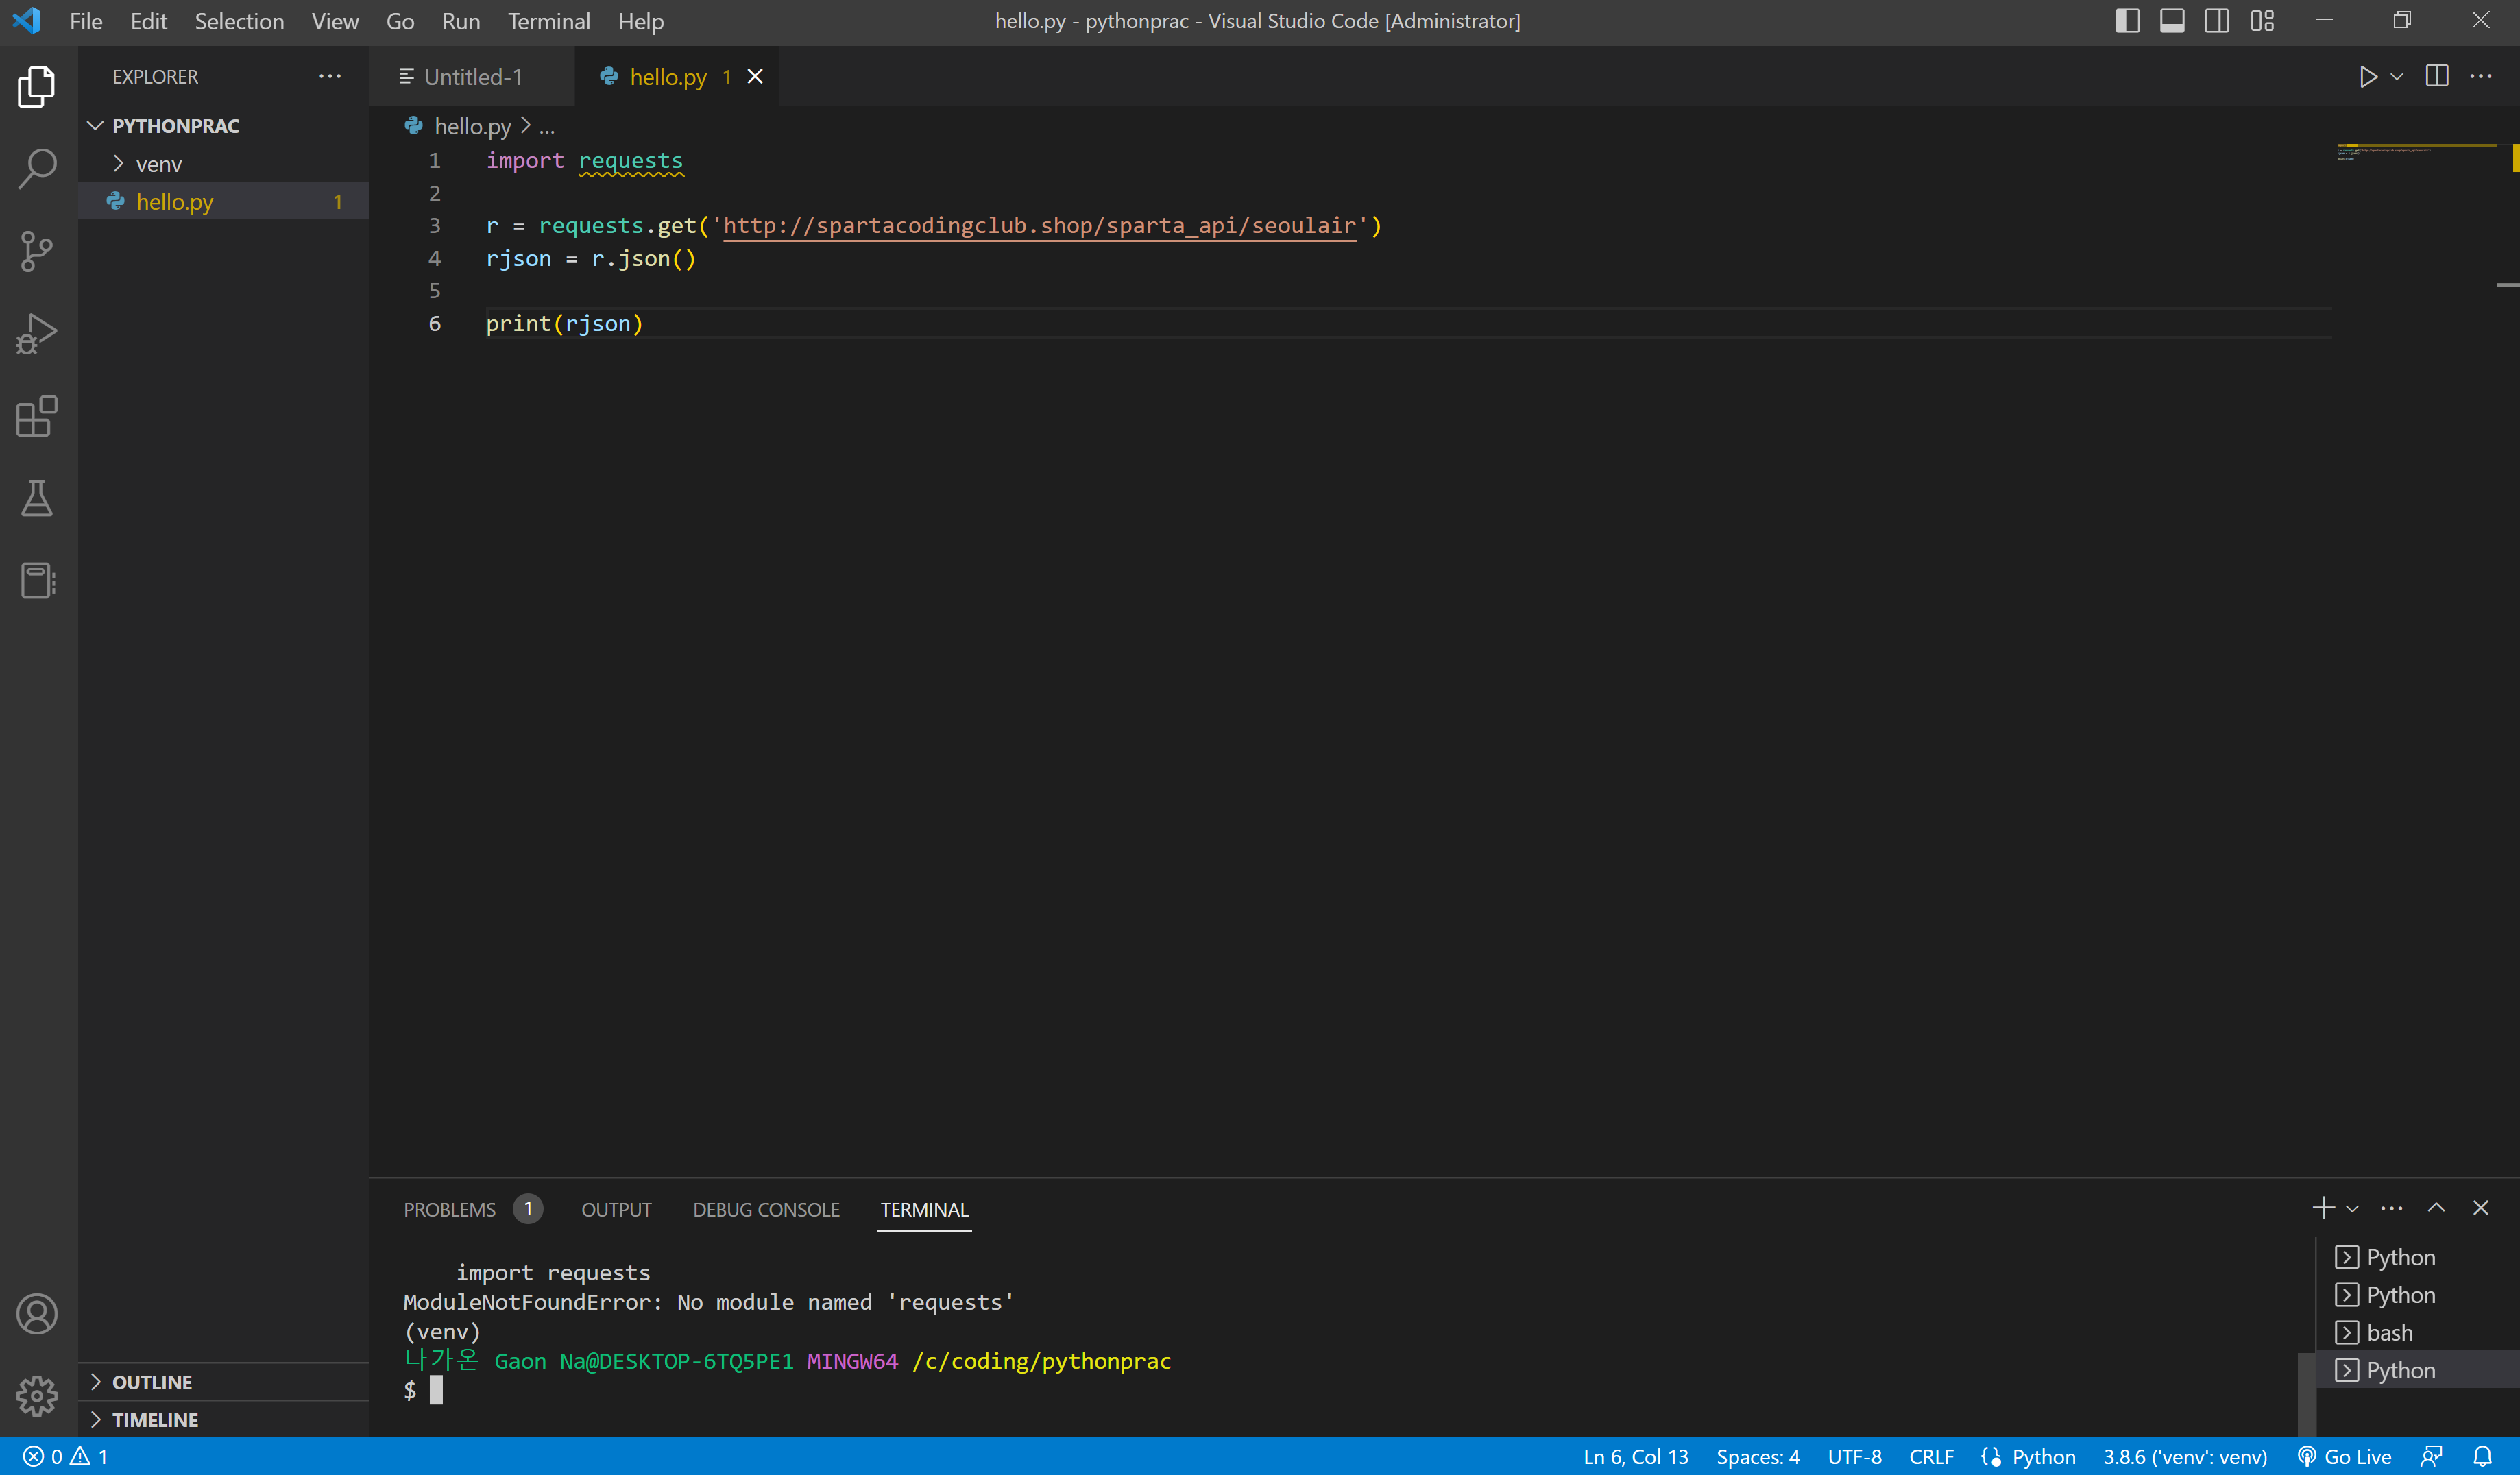Open the Manage gear icon
2520x1475 pixels.
pos(37,1396)
